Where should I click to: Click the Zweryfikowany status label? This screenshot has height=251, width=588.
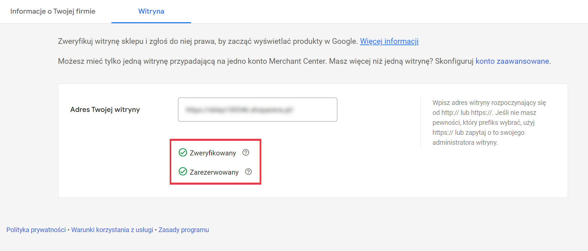(x=213, y=153)
